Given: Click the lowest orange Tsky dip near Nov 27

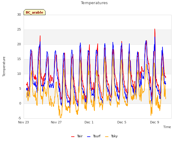Looking at the screenshot, I should click(61, 118).
